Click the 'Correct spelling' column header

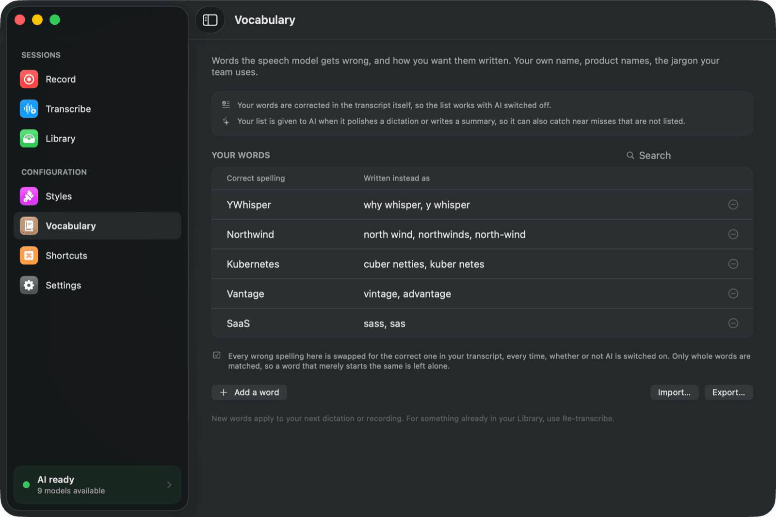coord(256,178)
